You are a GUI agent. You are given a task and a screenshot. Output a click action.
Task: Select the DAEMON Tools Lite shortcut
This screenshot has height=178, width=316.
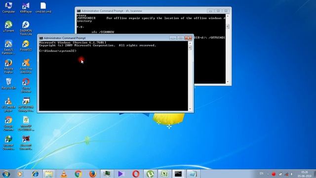pos(26,28)
